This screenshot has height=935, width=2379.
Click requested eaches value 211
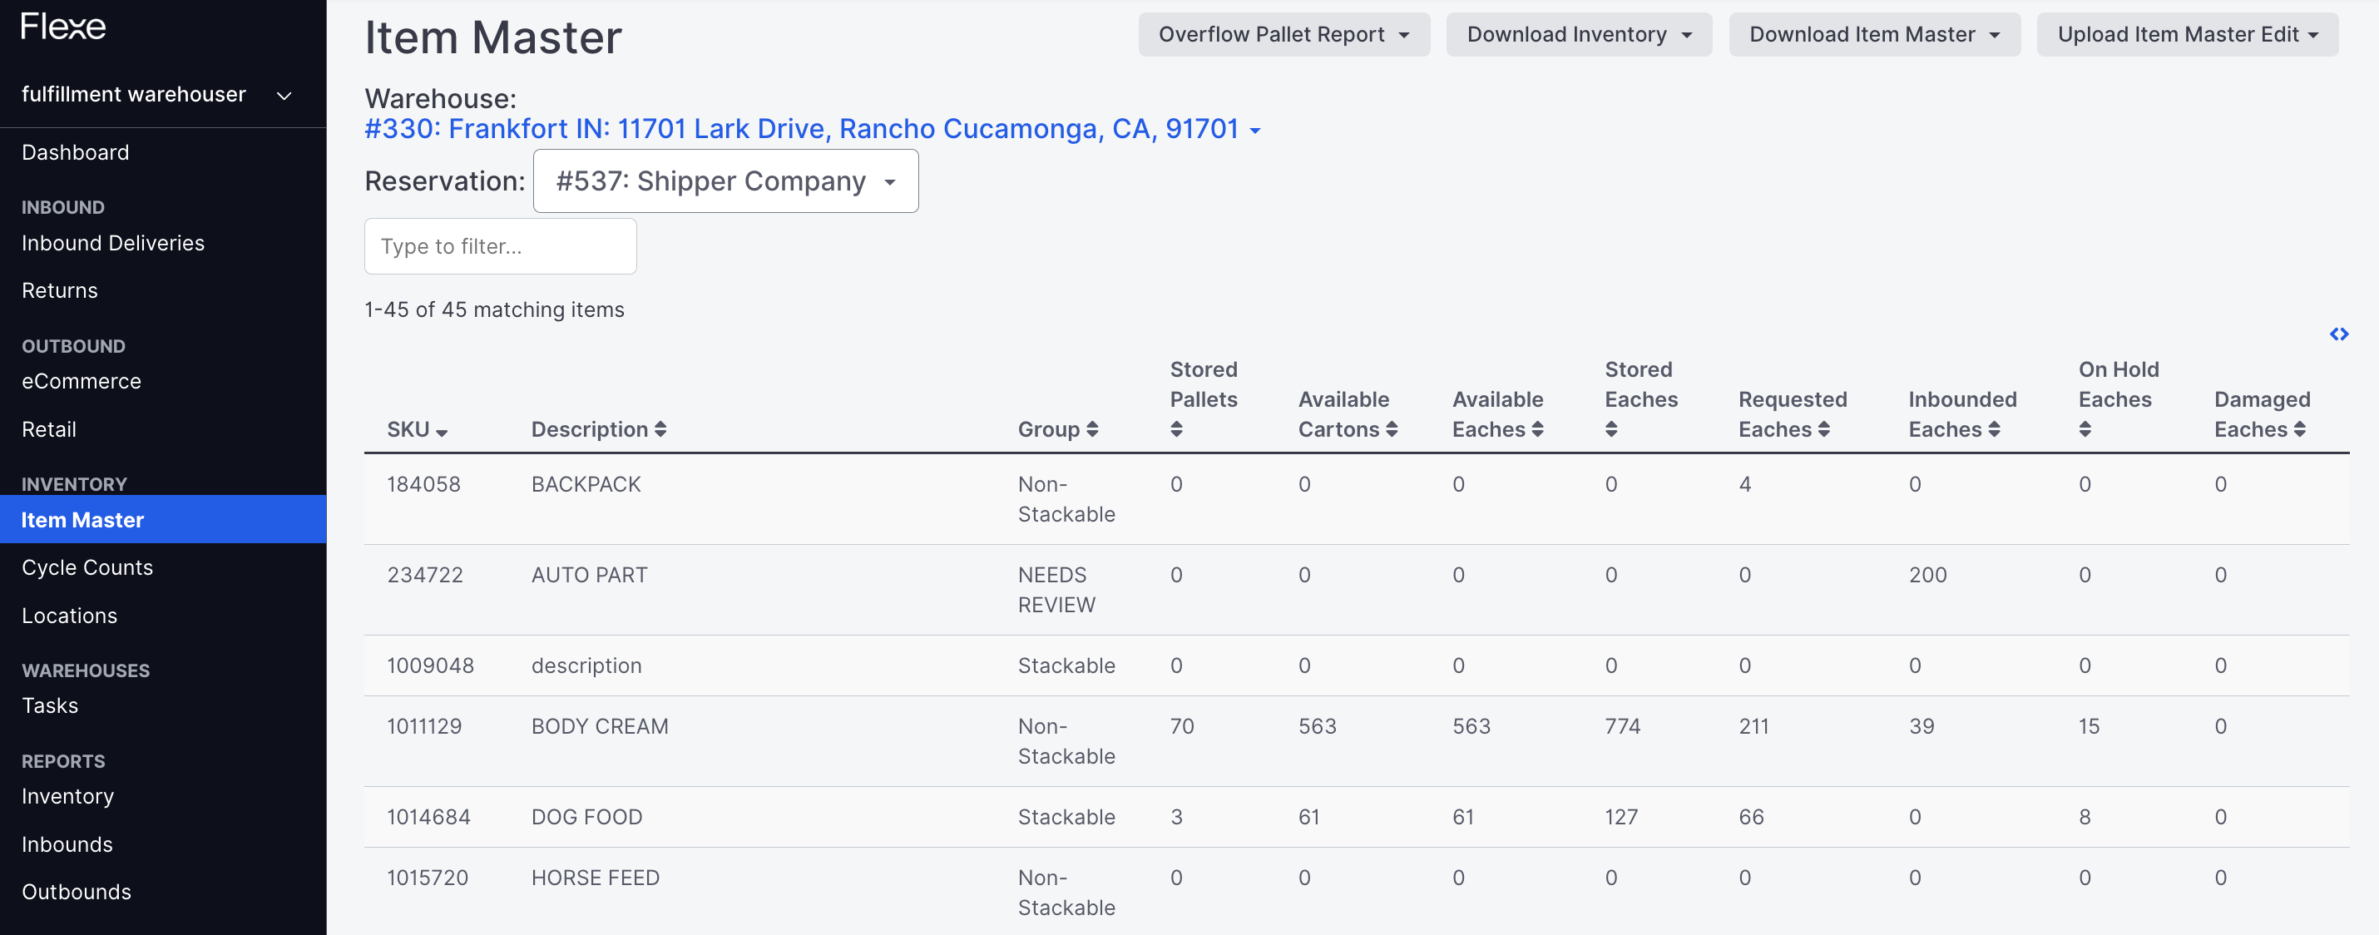point(1753,727)
